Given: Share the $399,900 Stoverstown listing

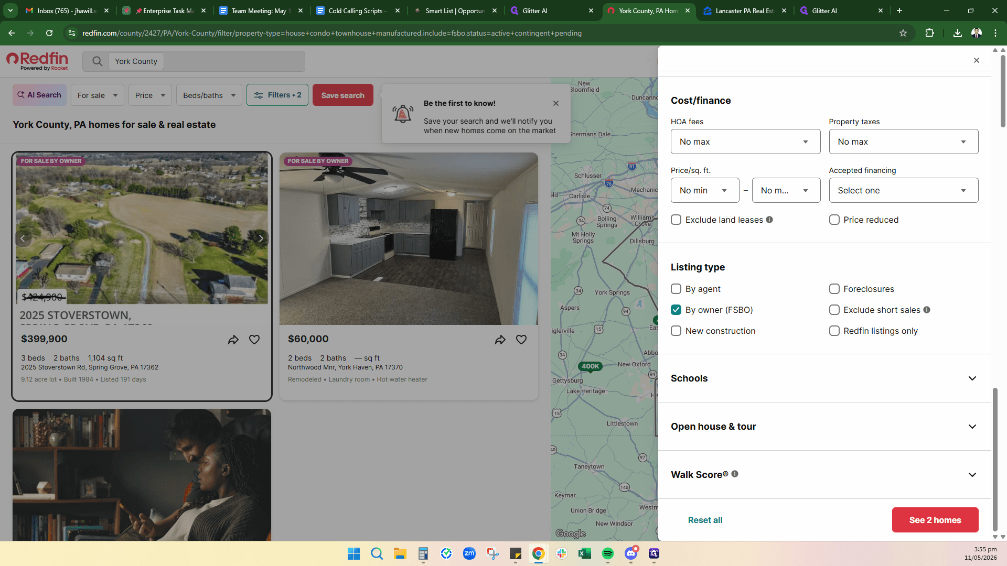Looking at the screenshot, I should point(233,340).
